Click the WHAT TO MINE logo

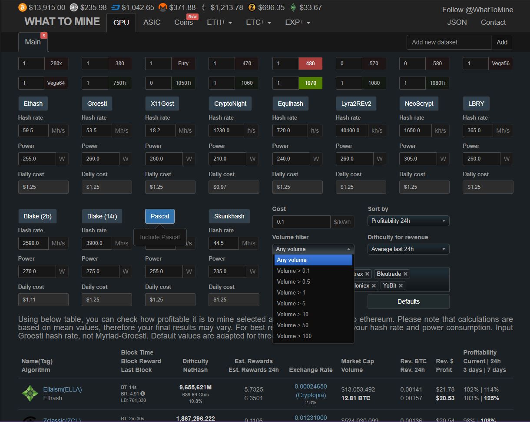point(62,21)
